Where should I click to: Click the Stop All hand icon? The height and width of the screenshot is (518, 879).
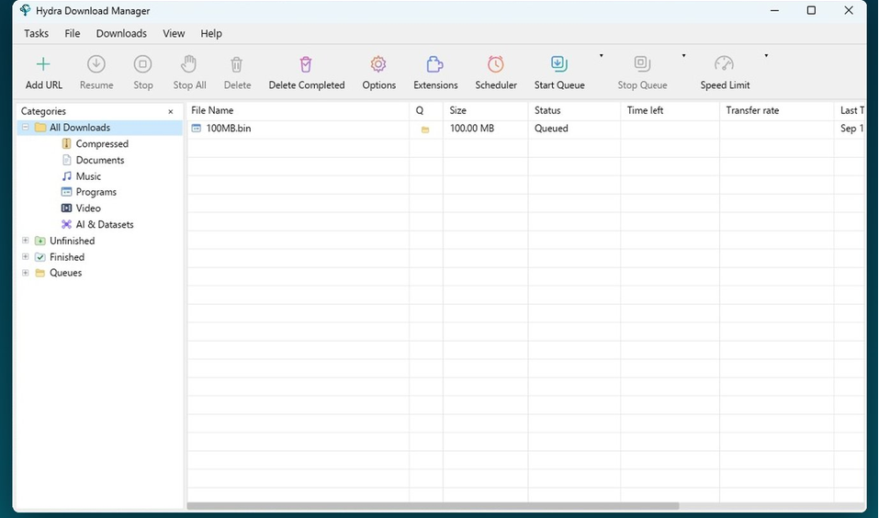point(189,64)
